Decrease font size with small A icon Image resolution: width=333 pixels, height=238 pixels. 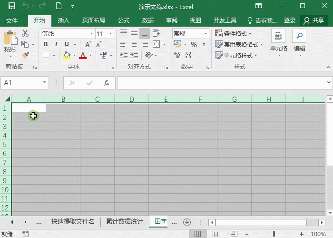pos(99,44)
